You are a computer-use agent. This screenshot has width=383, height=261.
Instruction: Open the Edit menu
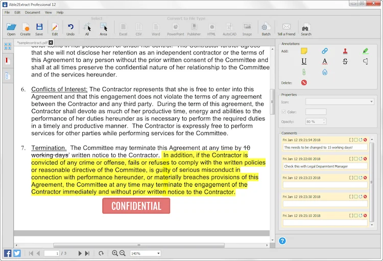17,12
